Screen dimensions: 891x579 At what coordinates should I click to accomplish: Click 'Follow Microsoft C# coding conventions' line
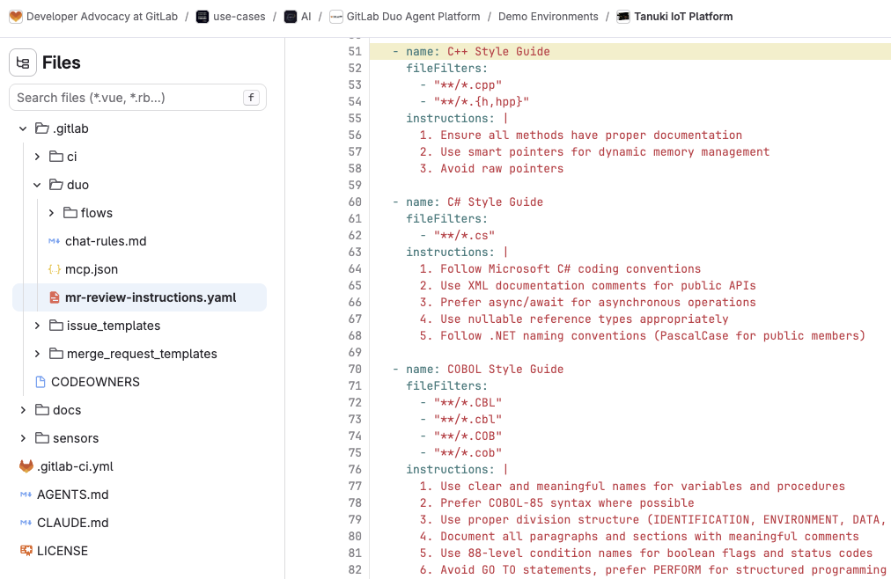[560, 268]
